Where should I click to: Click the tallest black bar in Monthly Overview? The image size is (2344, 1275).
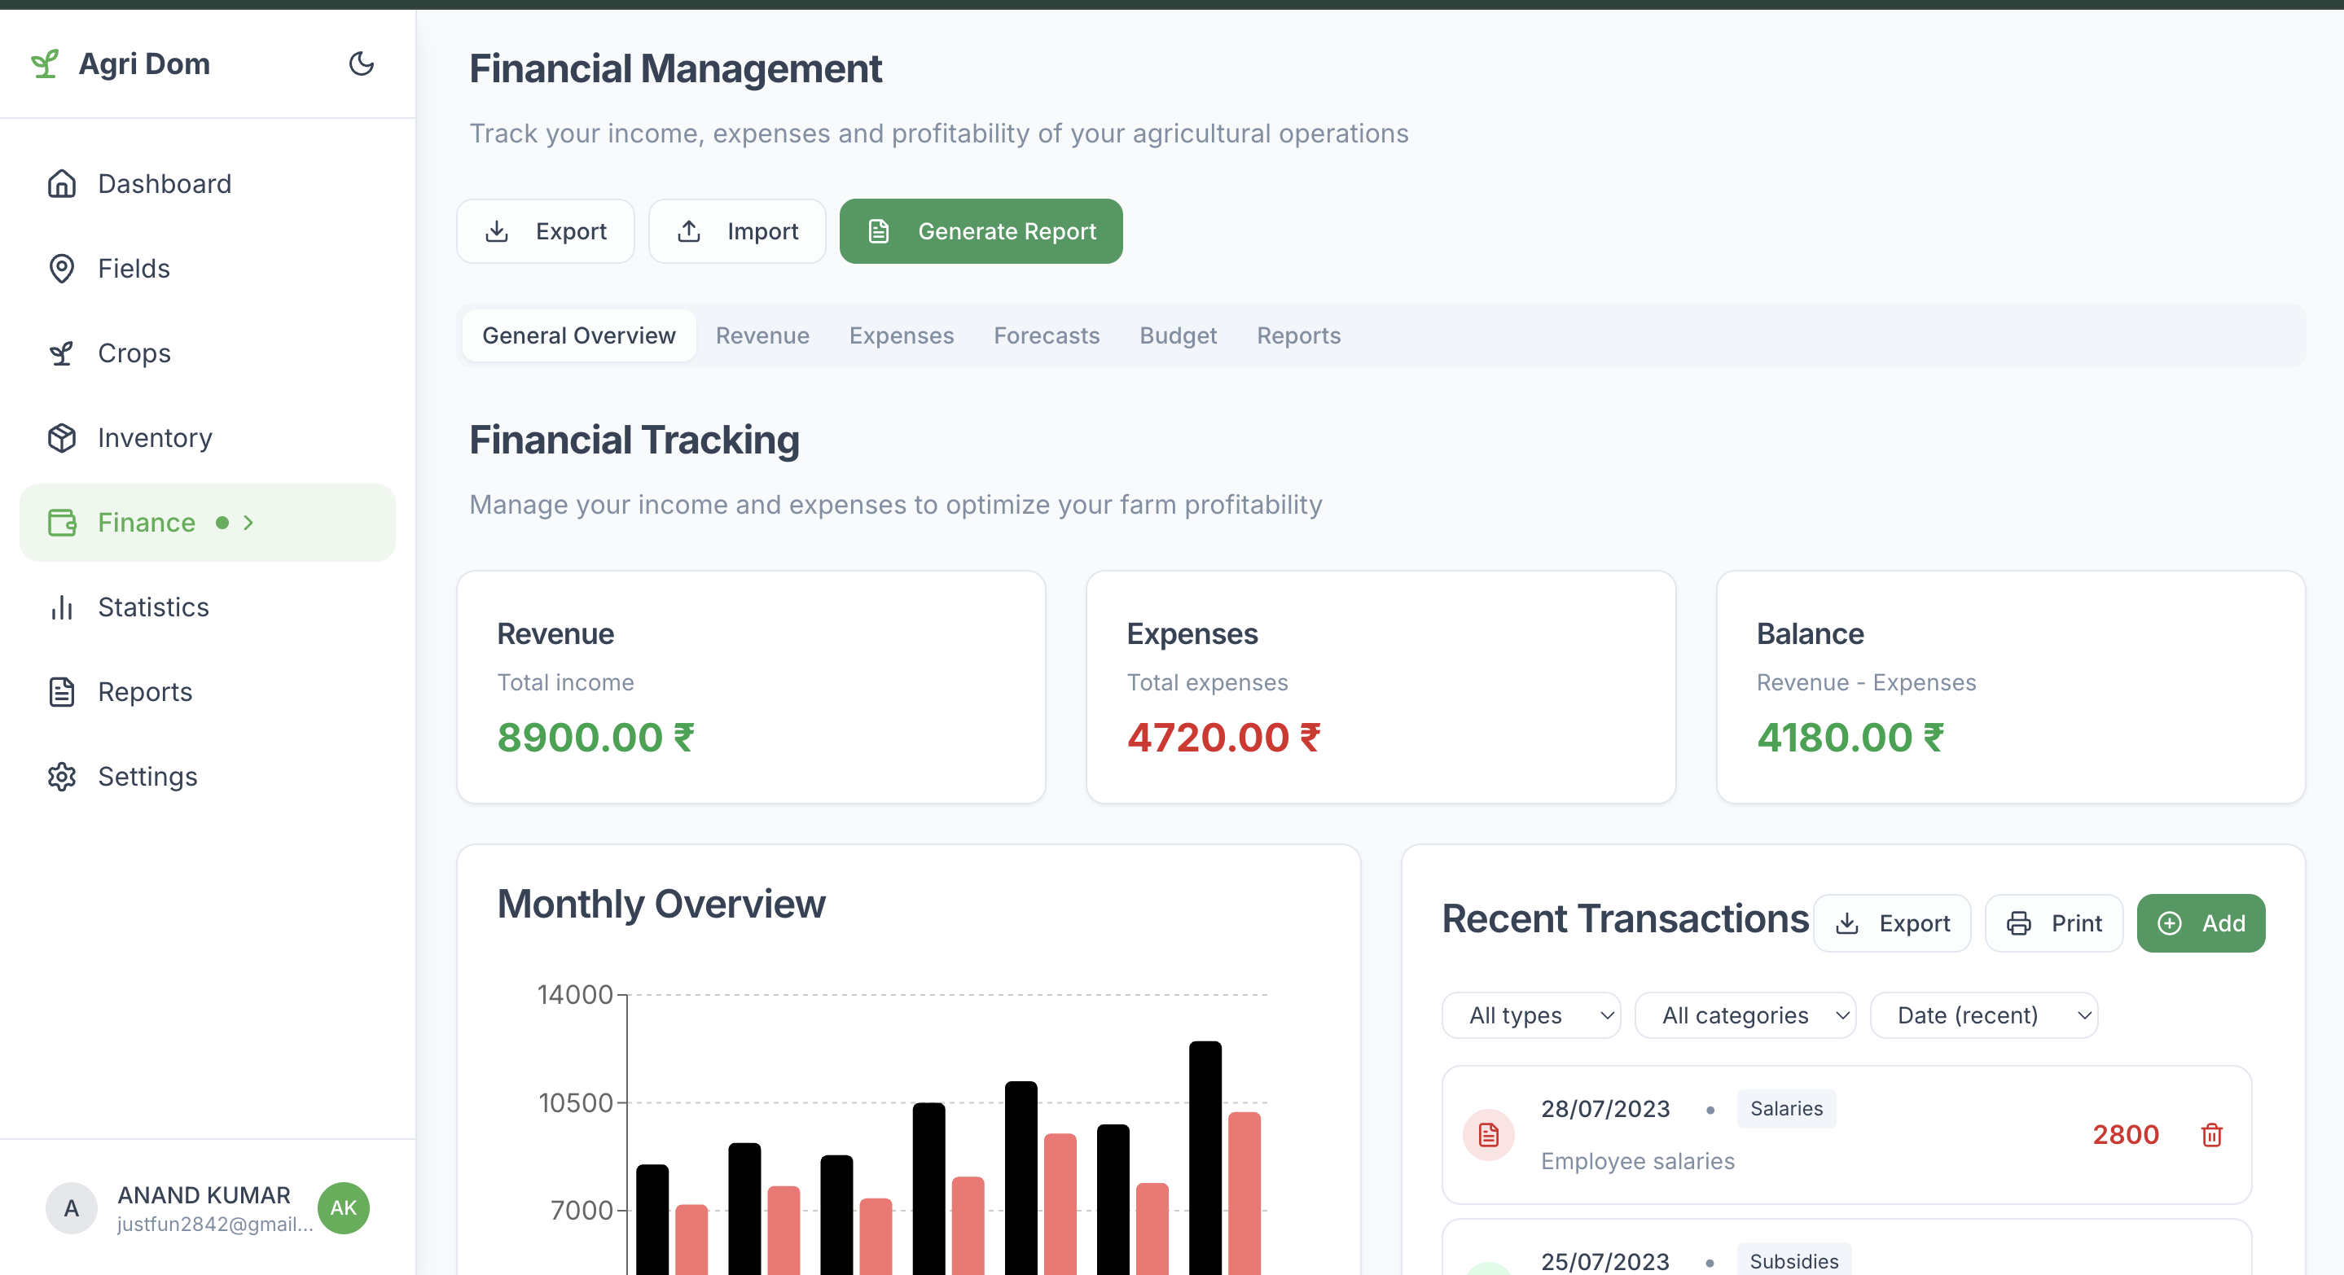(1205, 1155)
